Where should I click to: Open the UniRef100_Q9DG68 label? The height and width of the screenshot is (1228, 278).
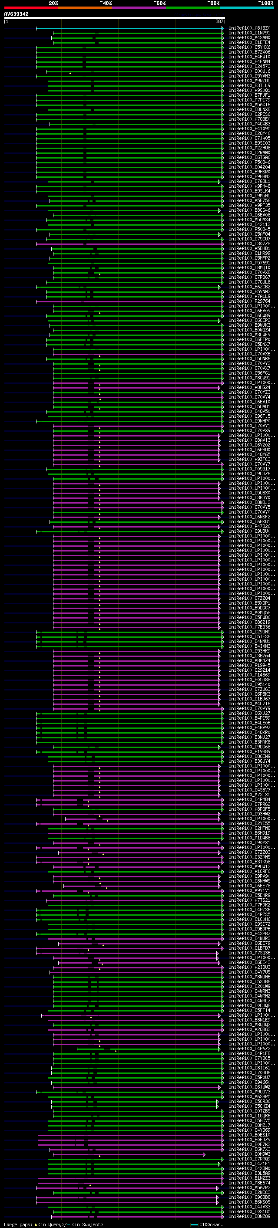click(249, 747)
